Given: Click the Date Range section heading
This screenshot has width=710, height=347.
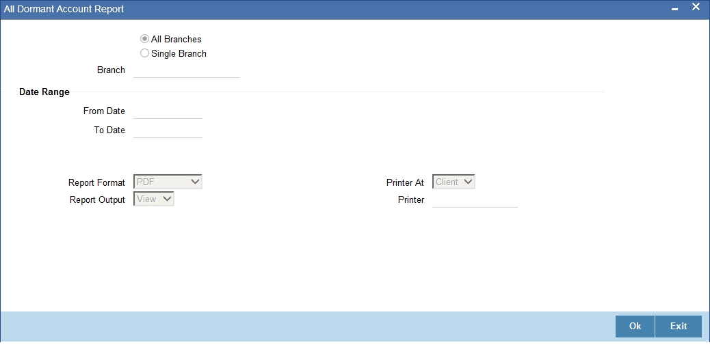Looking at the screenshot, I should 44,92.
